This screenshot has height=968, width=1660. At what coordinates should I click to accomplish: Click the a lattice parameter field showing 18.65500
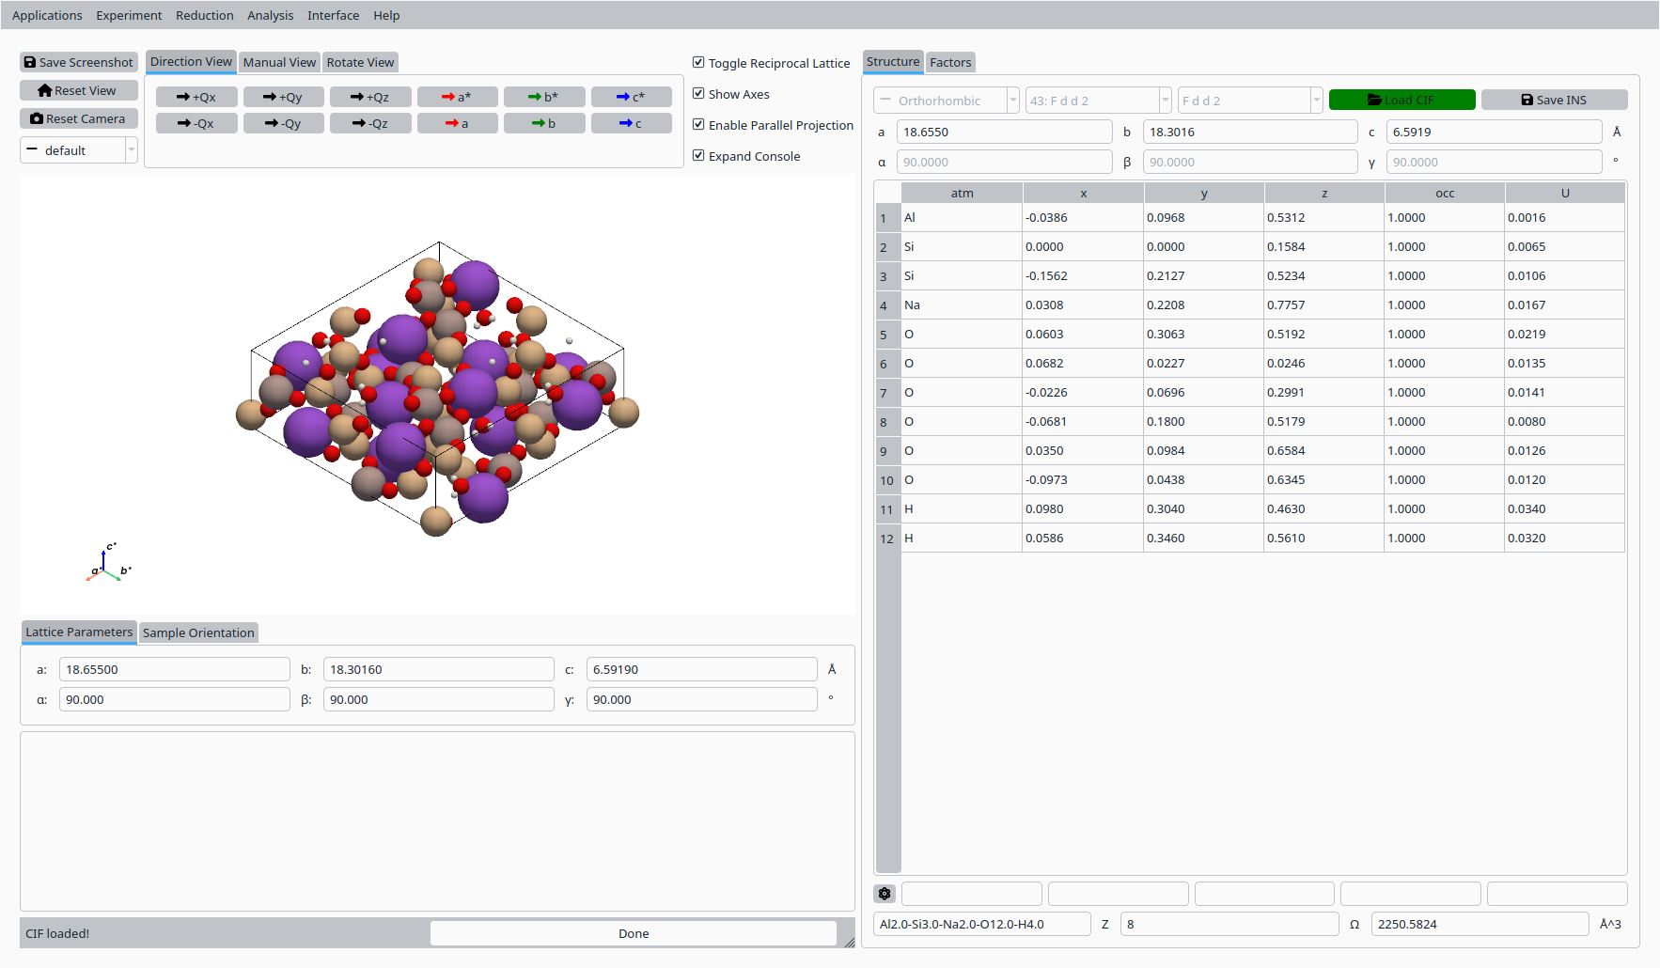(175, 669)
